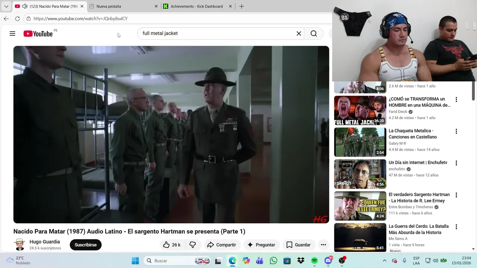Open Spotify from the taskbar
This screenshot has height=268, width=477.
(x=315, y=261)
